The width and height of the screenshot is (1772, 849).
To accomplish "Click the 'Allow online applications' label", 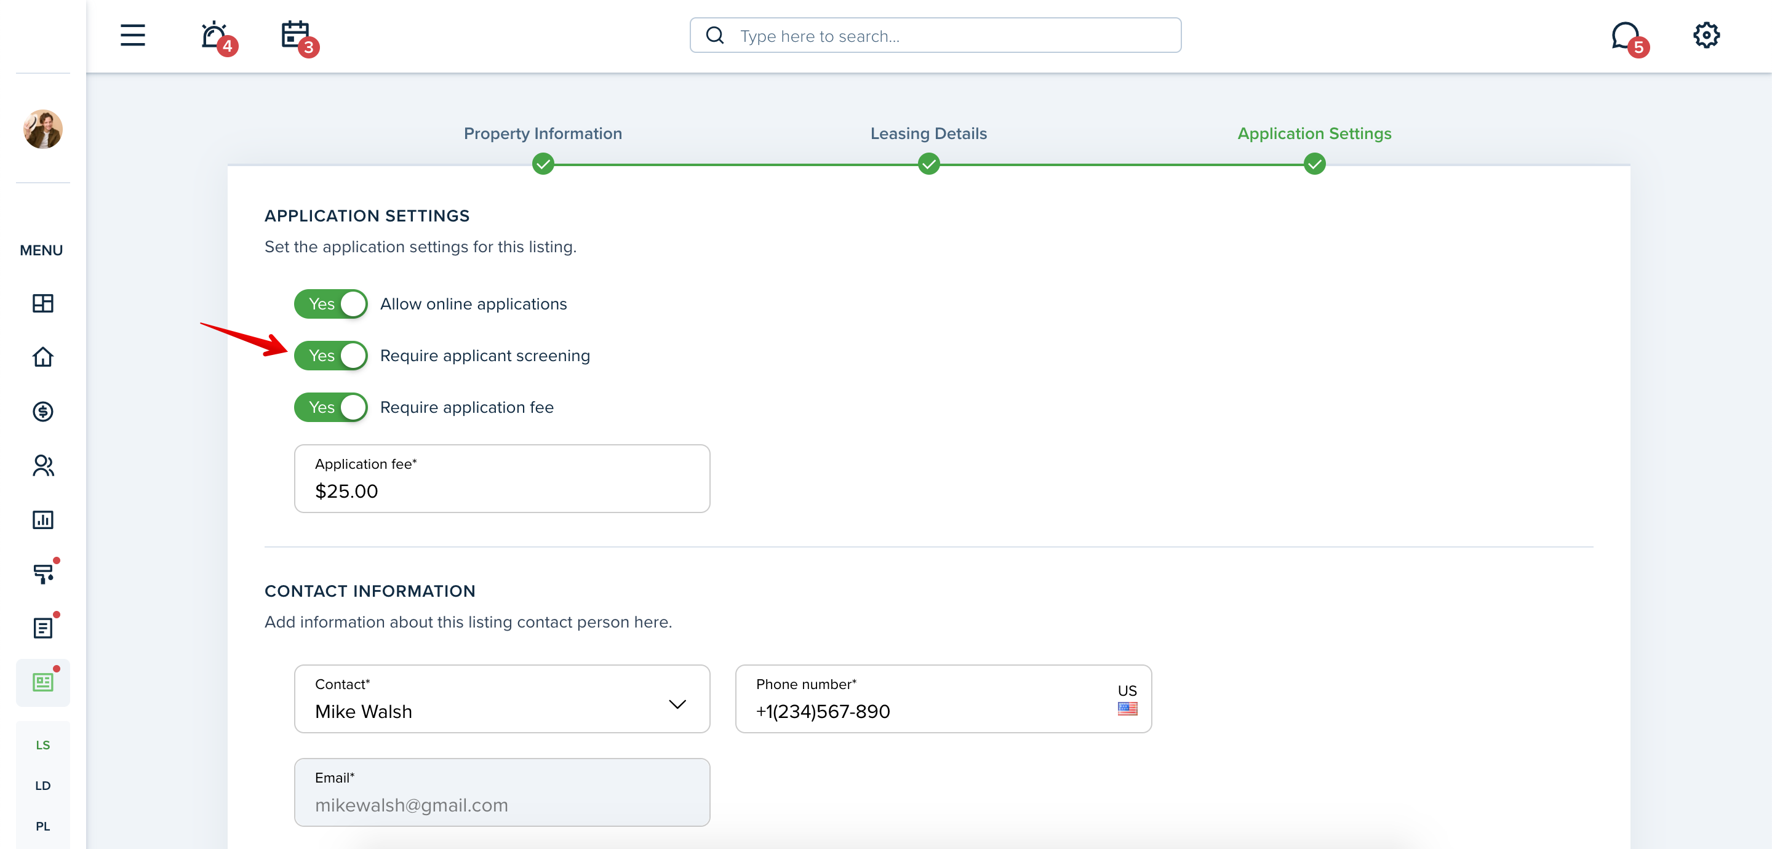I will [x=473, y=303].
